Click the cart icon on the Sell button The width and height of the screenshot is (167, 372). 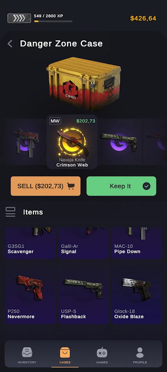pos(71,186)
